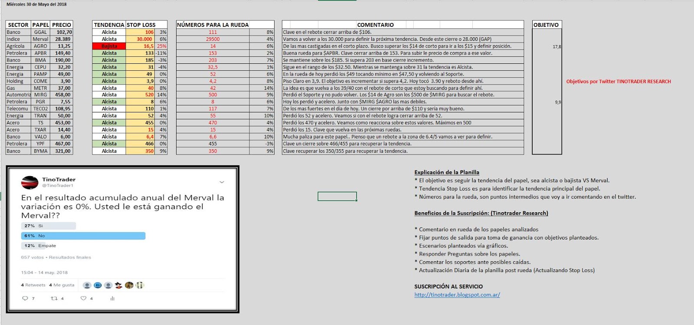Select the 'Explicación de la Planilla' heading
Image resolution: width=694 pixels, height=325 pixels.
coord(447,172)
